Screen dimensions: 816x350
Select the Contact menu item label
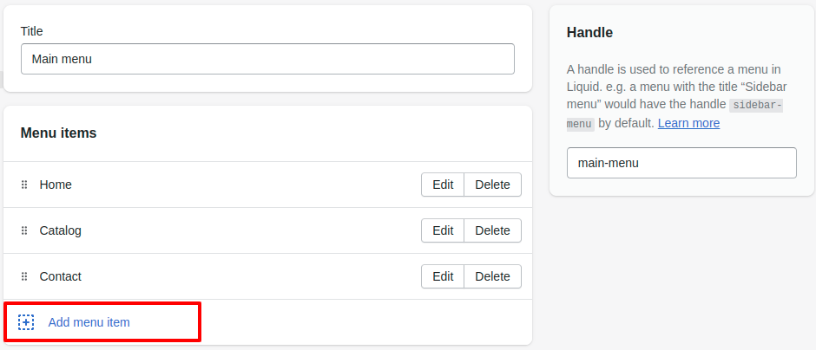coord(60,276)
